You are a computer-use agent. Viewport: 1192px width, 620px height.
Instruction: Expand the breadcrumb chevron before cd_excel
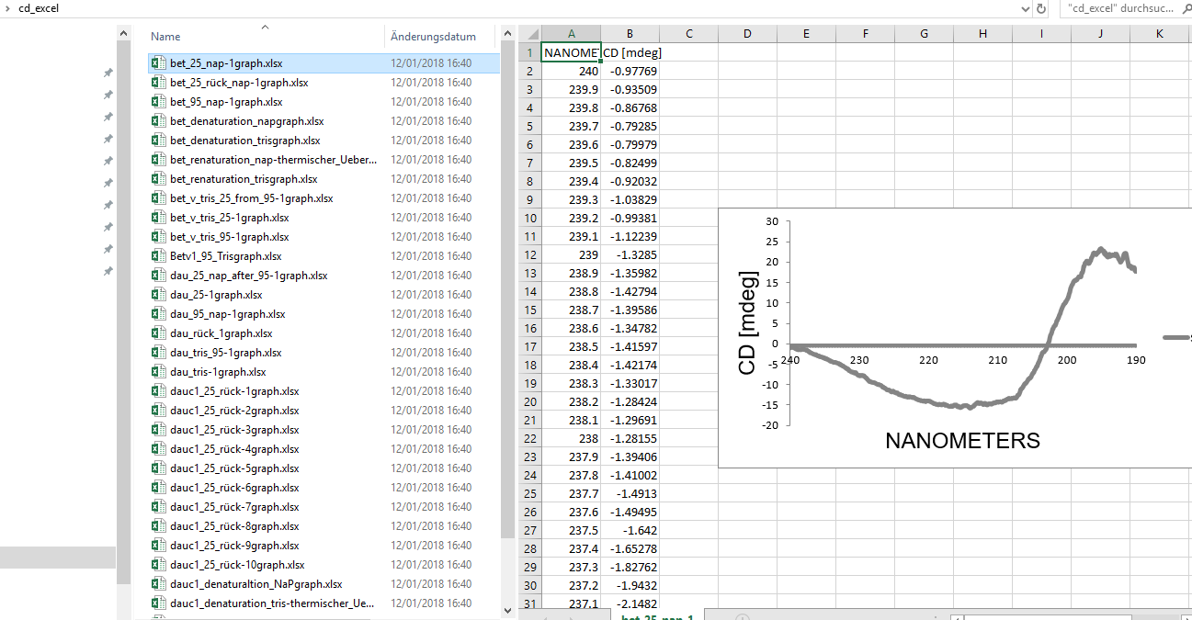[7, 8]
